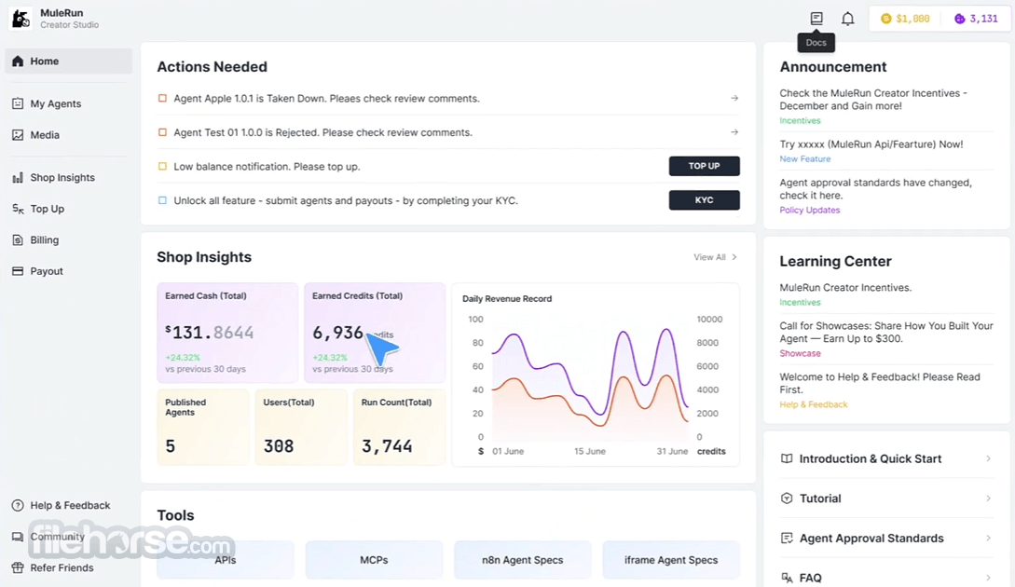The height and width of the screenshot is (587, 1015).
Task: Click checkbox beside Agent Apple 1.0.1 notice
Action: 162,99
